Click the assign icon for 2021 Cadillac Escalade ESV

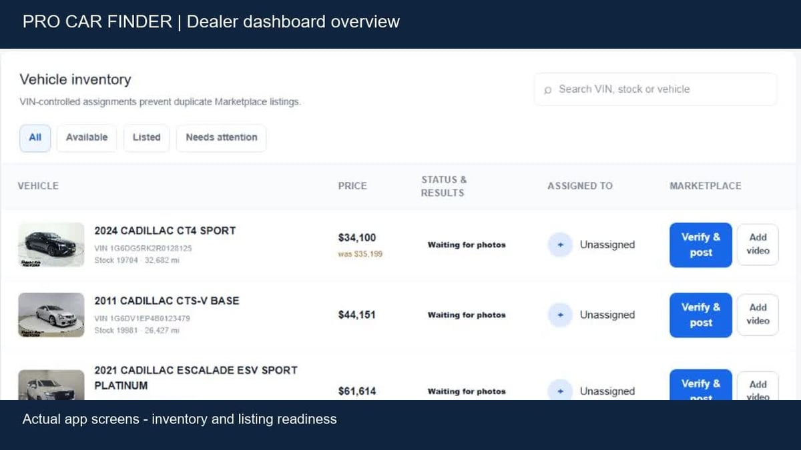[x=560, y=391]
